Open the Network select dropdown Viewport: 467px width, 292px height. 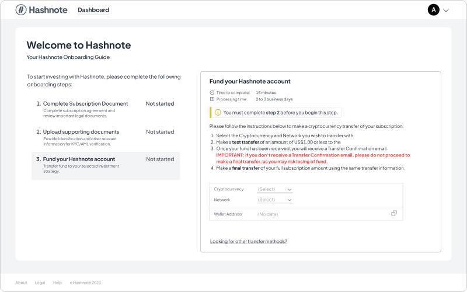(x=274, y=200)
